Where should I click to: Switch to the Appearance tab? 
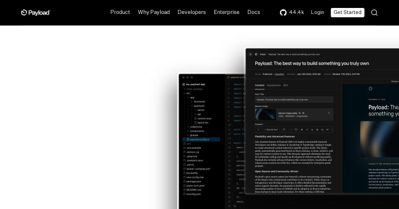click(274, 85)
